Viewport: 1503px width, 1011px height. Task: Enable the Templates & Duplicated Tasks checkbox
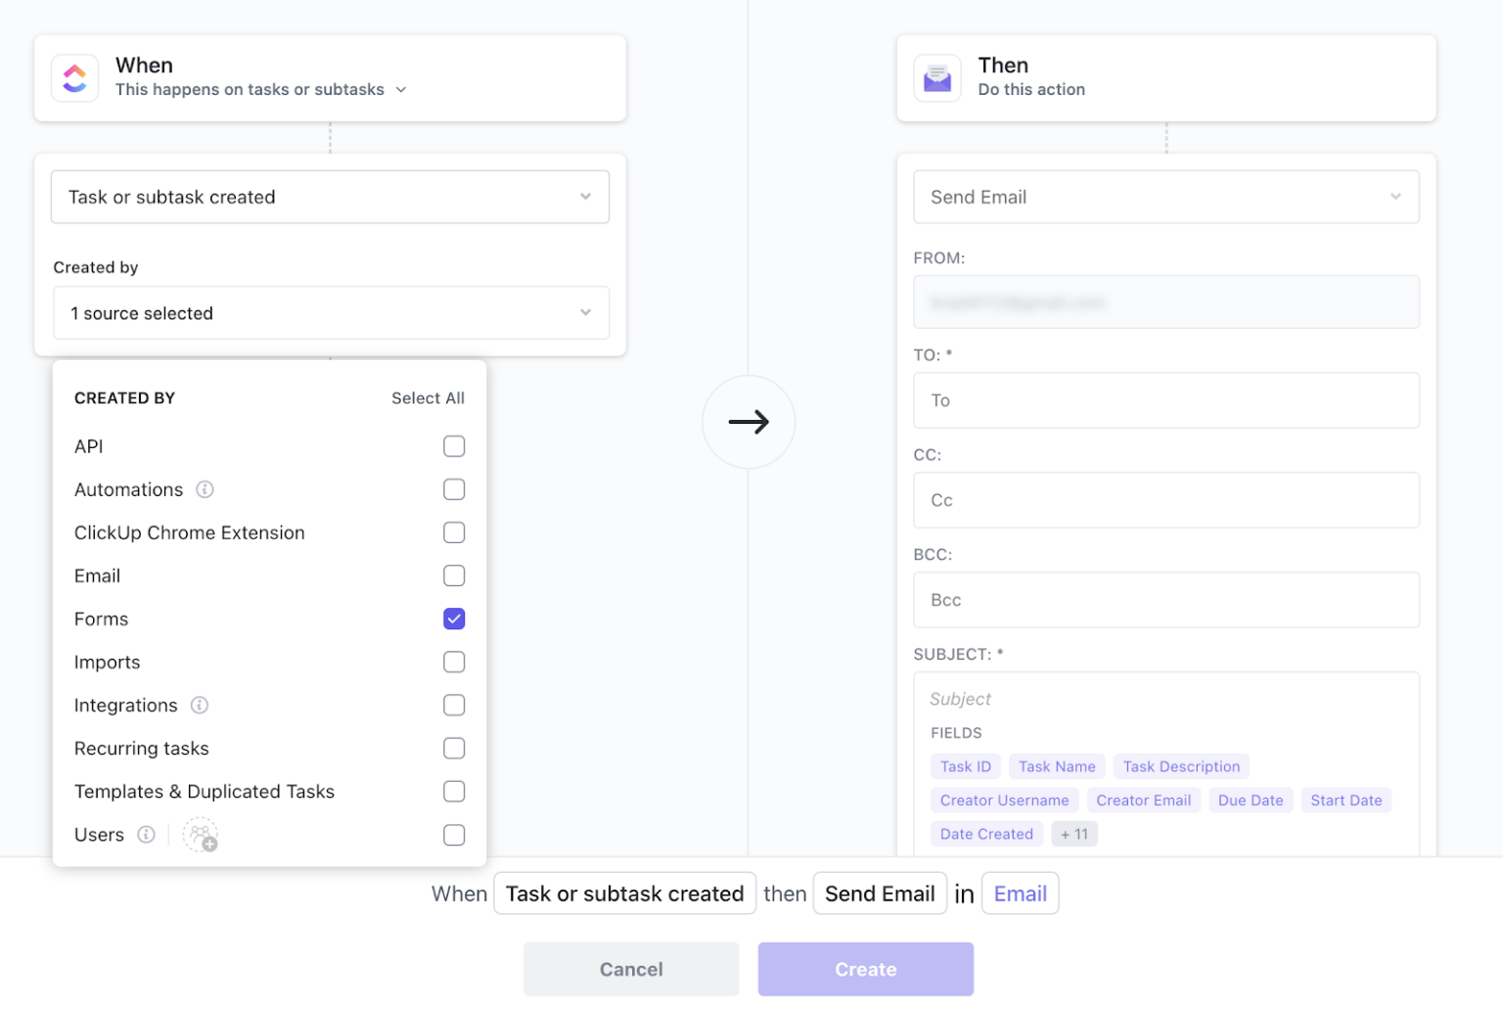pos(454,791)
